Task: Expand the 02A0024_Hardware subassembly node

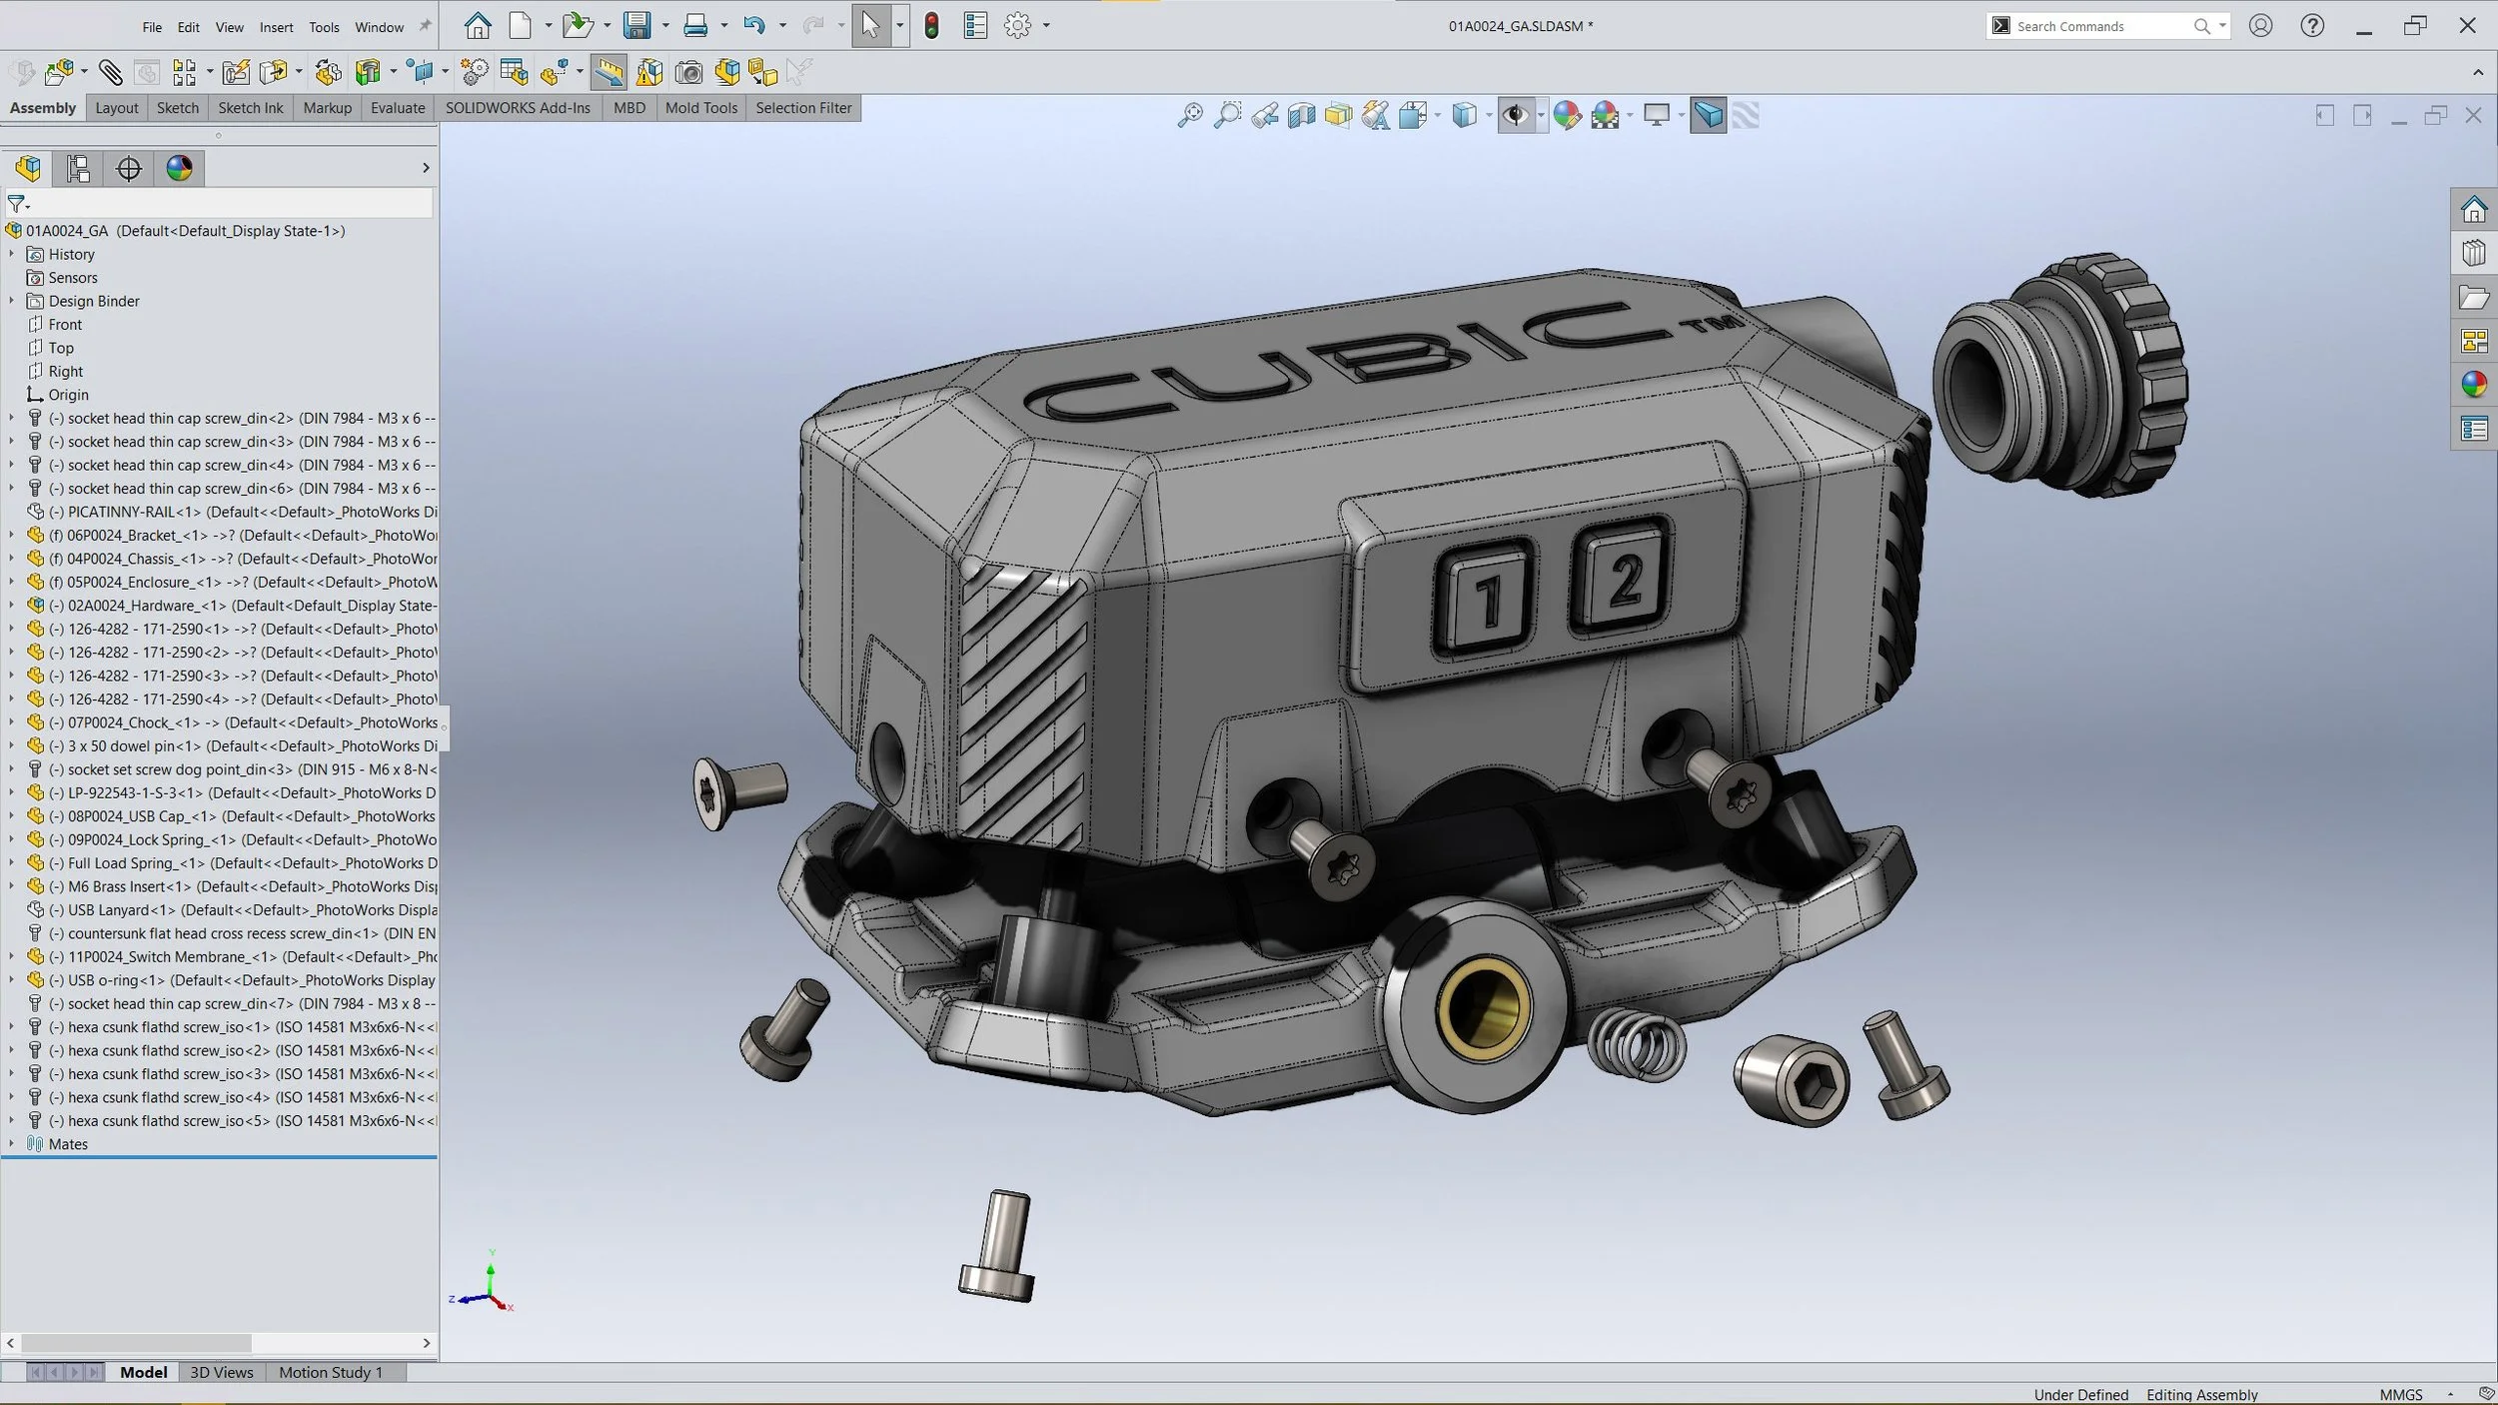Action: 11,606
